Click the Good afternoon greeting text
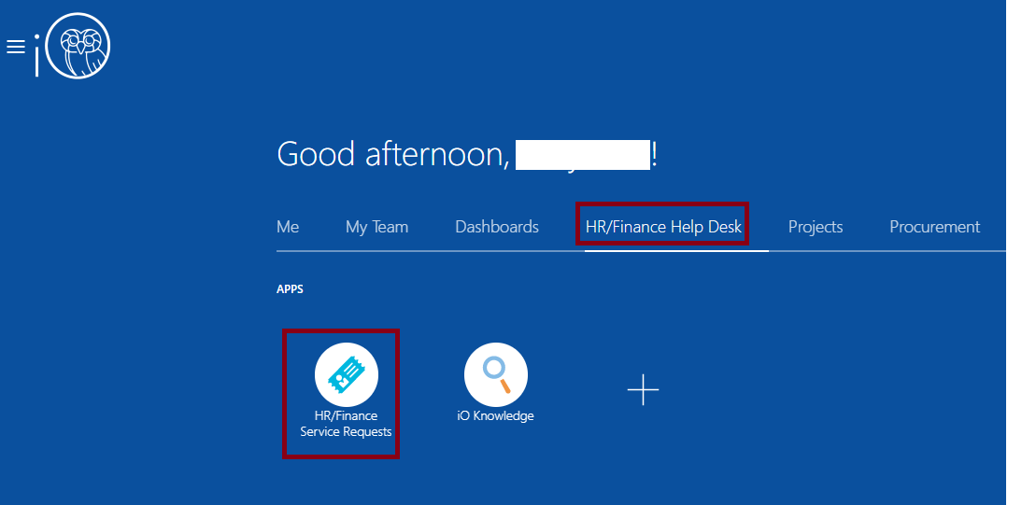This screenshot has width=1036, height=505. point(392,154)
